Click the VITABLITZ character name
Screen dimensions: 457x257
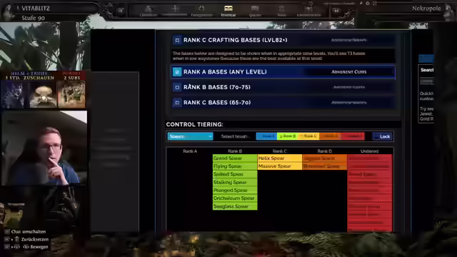point(36,8)
